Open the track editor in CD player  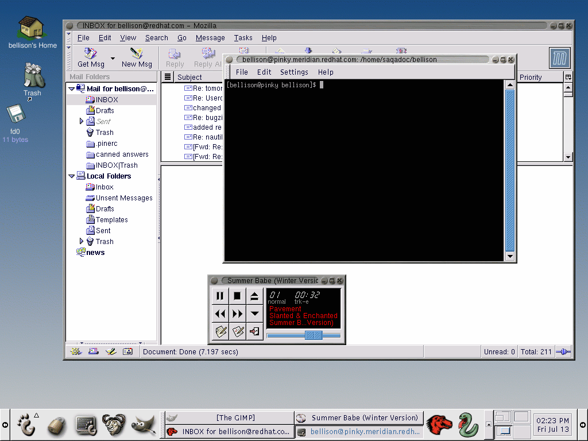tap(220, 331)
